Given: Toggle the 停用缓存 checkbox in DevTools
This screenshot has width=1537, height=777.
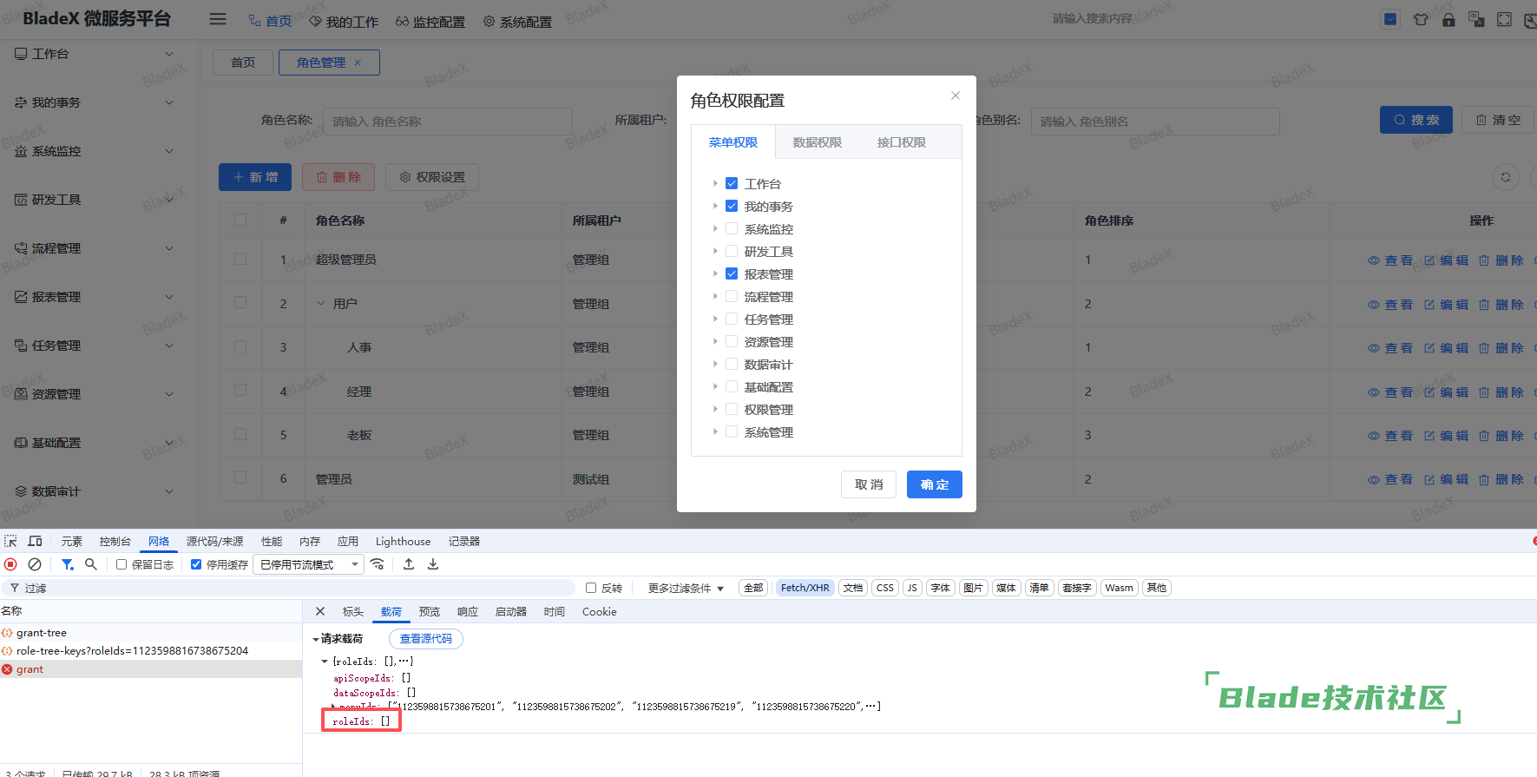Looking at the screenshot, I should click(x=196, y=564).
